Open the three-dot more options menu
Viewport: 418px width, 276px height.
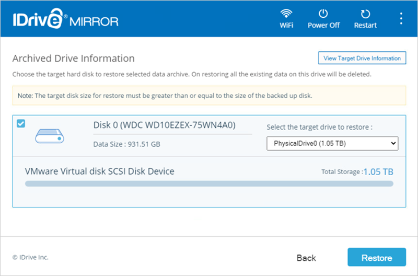[401, 19]
